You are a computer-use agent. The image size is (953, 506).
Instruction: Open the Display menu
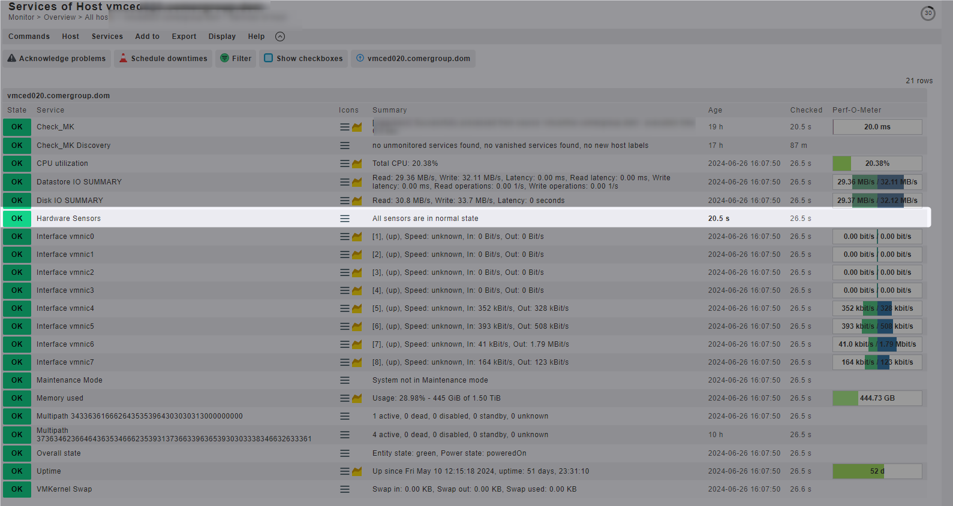[x=222, y=37]
